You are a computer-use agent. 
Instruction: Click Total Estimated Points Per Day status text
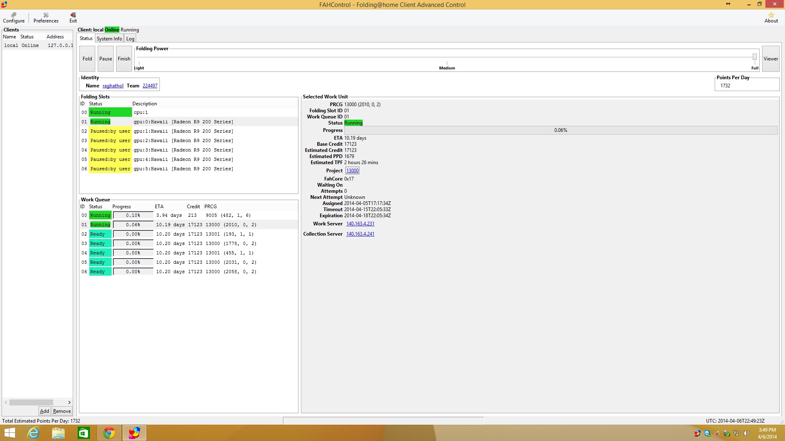pyautogui.click(x=41, y=421)
